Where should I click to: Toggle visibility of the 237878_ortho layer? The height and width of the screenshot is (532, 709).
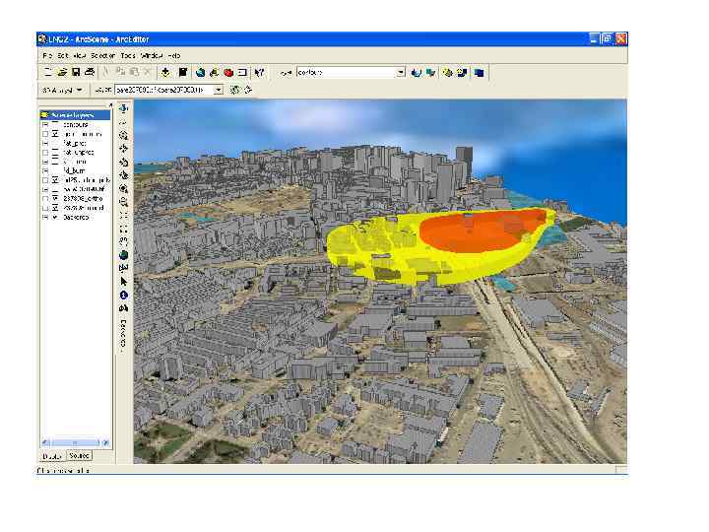tap(55, 199)
